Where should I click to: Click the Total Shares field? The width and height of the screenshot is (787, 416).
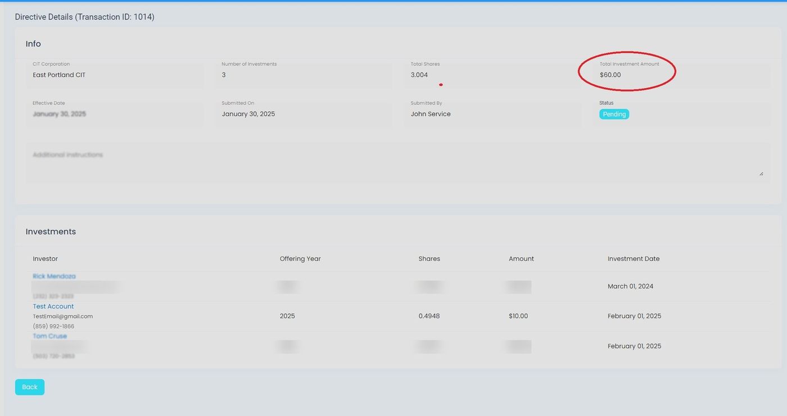492,75
